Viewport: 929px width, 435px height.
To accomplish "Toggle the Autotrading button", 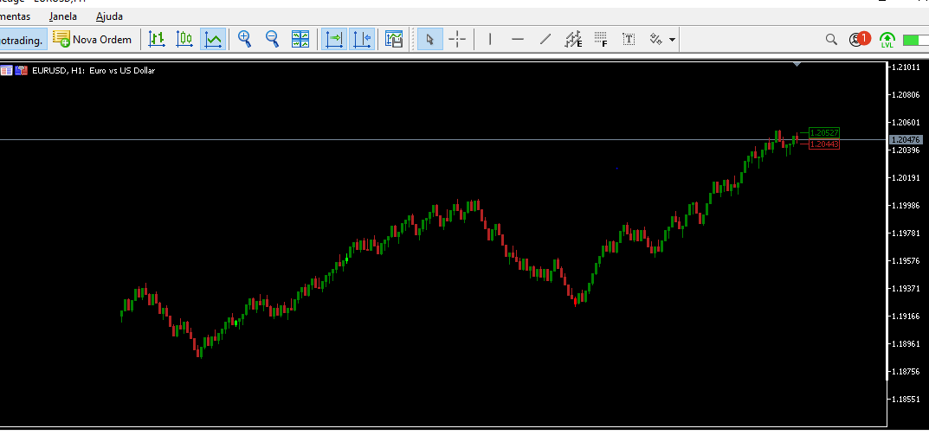I will (23, 40).
